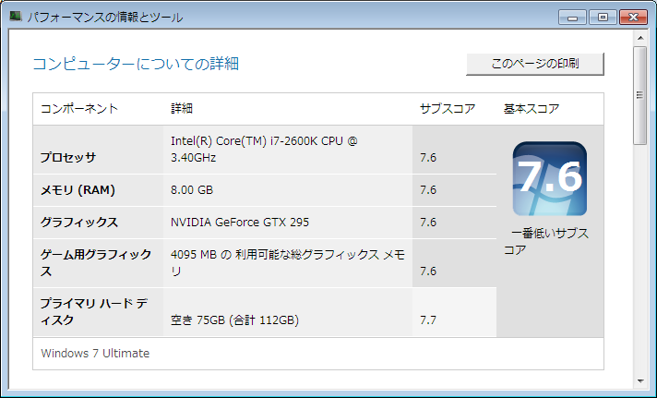This screenshot has width=657, height=398.
Task: Select the Intel Core i7-2600K CPU detail
Action: click(x=265, y=150)
